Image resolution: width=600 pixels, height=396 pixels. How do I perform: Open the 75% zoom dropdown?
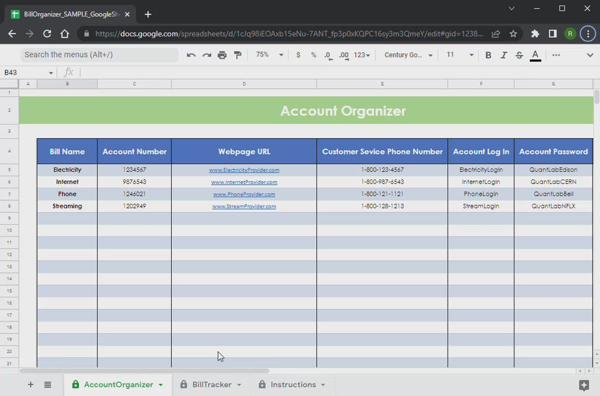(x=270, y=55)
